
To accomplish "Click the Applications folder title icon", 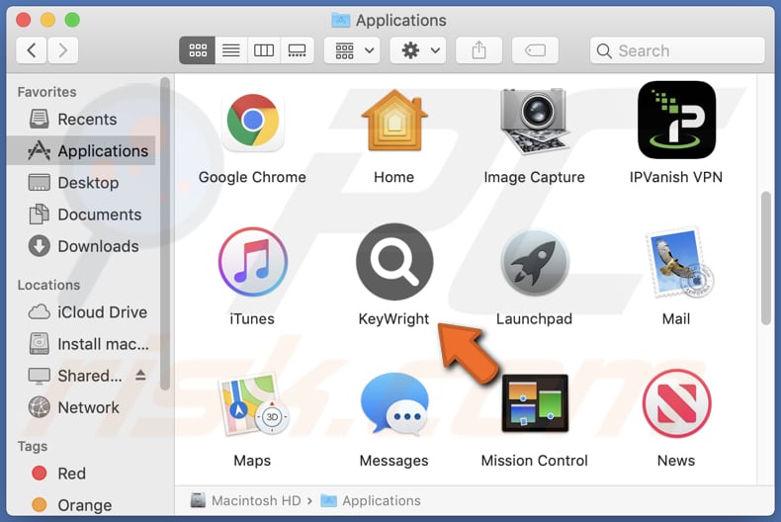I will [341, 21].
